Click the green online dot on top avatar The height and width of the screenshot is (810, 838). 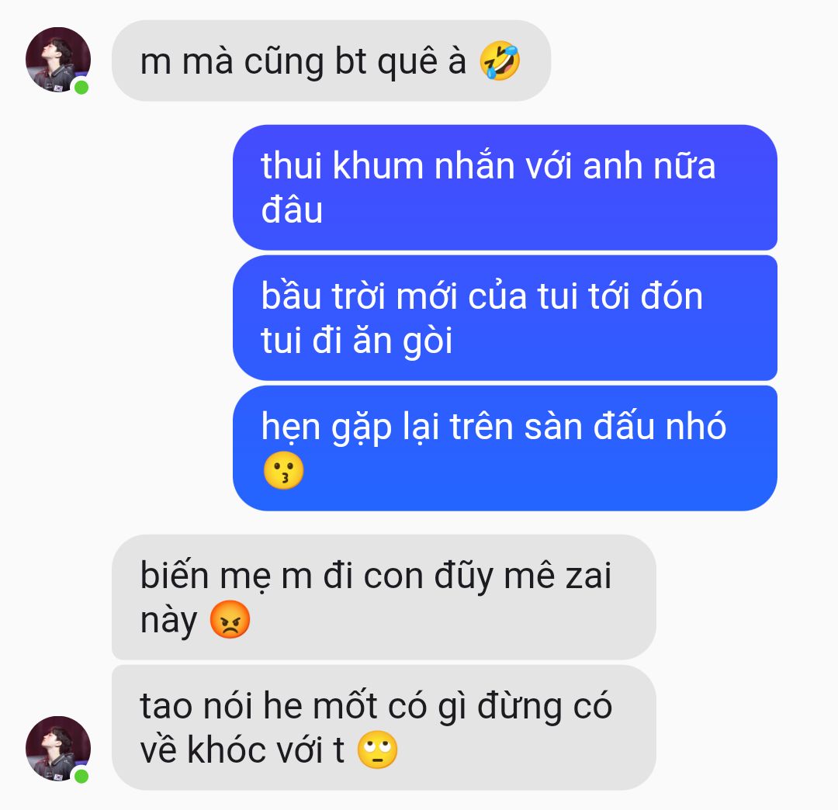(x=81, y=87)
